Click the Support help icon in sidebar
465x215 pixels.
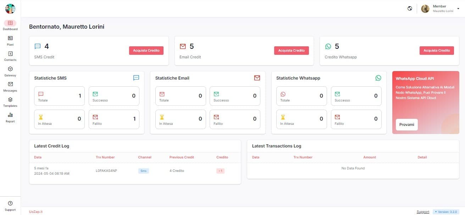(x=10, y=203)
